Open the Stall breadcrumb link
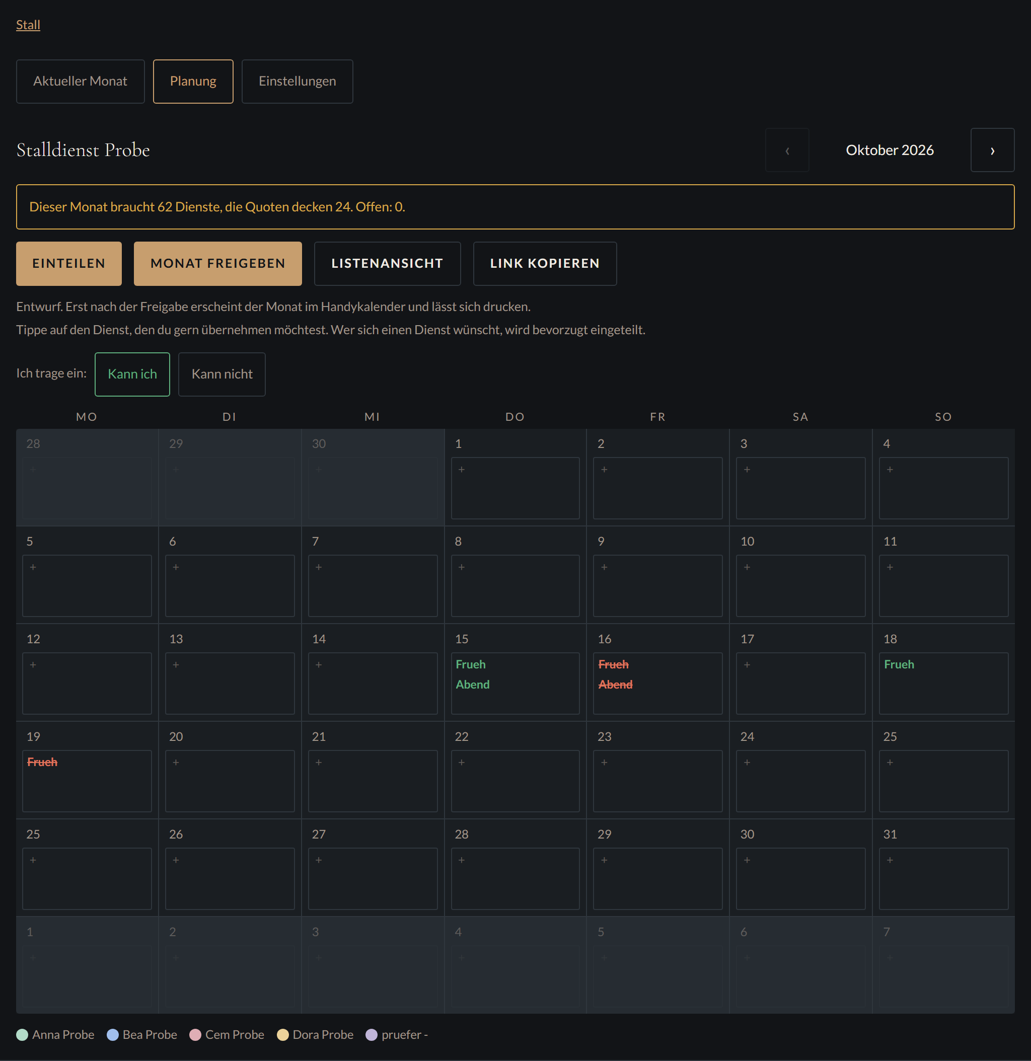 pyautogui.click(x=28, y=25)
